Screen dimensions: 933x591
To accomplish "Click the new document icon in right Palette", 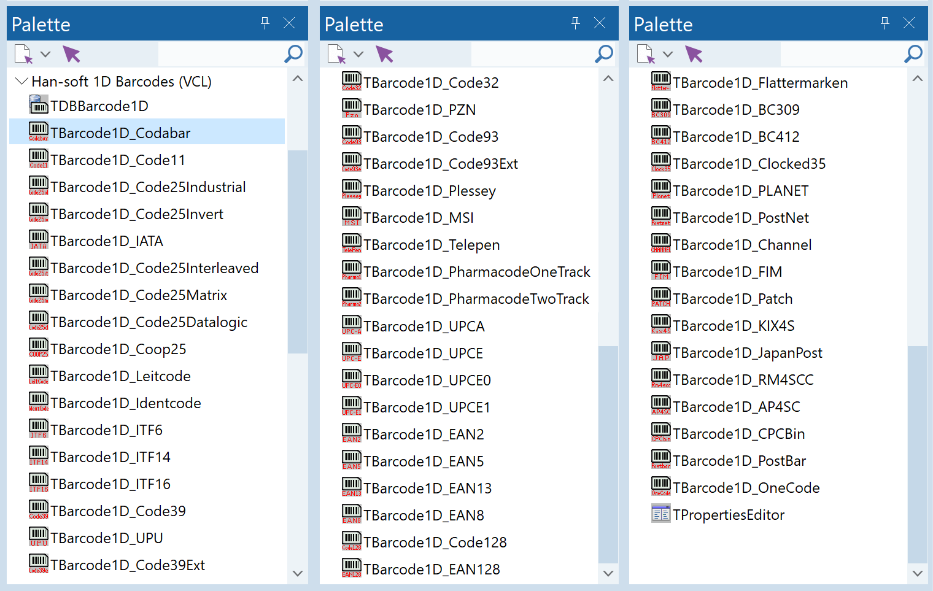I will click(x=646, y=54).
